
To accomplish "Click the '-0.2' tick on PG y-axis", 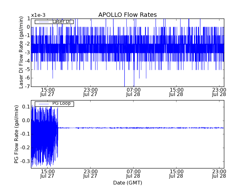I will (25, 148).
